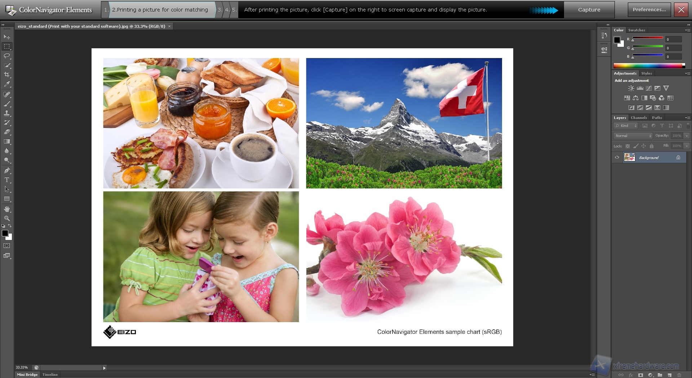The height and width of the screenshot is (378, 692).
Task: Select the Eyedropper tool
Action: tap(7, 84)
